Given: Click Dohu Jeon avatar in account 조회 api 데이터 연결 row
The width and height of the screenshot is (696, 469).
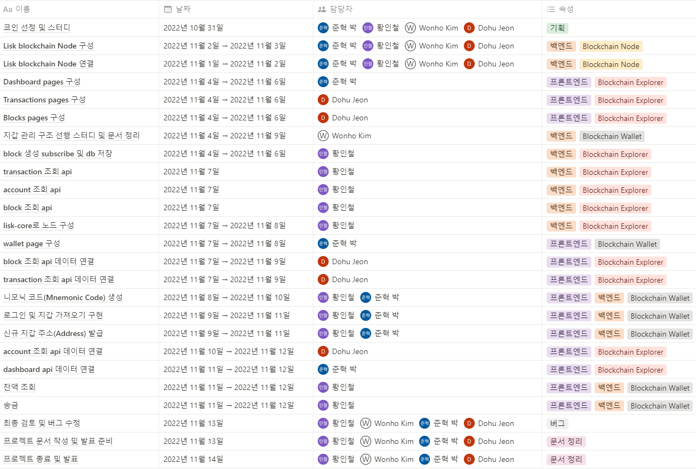Looking at the screenshot, I should (x=323, y=351).
